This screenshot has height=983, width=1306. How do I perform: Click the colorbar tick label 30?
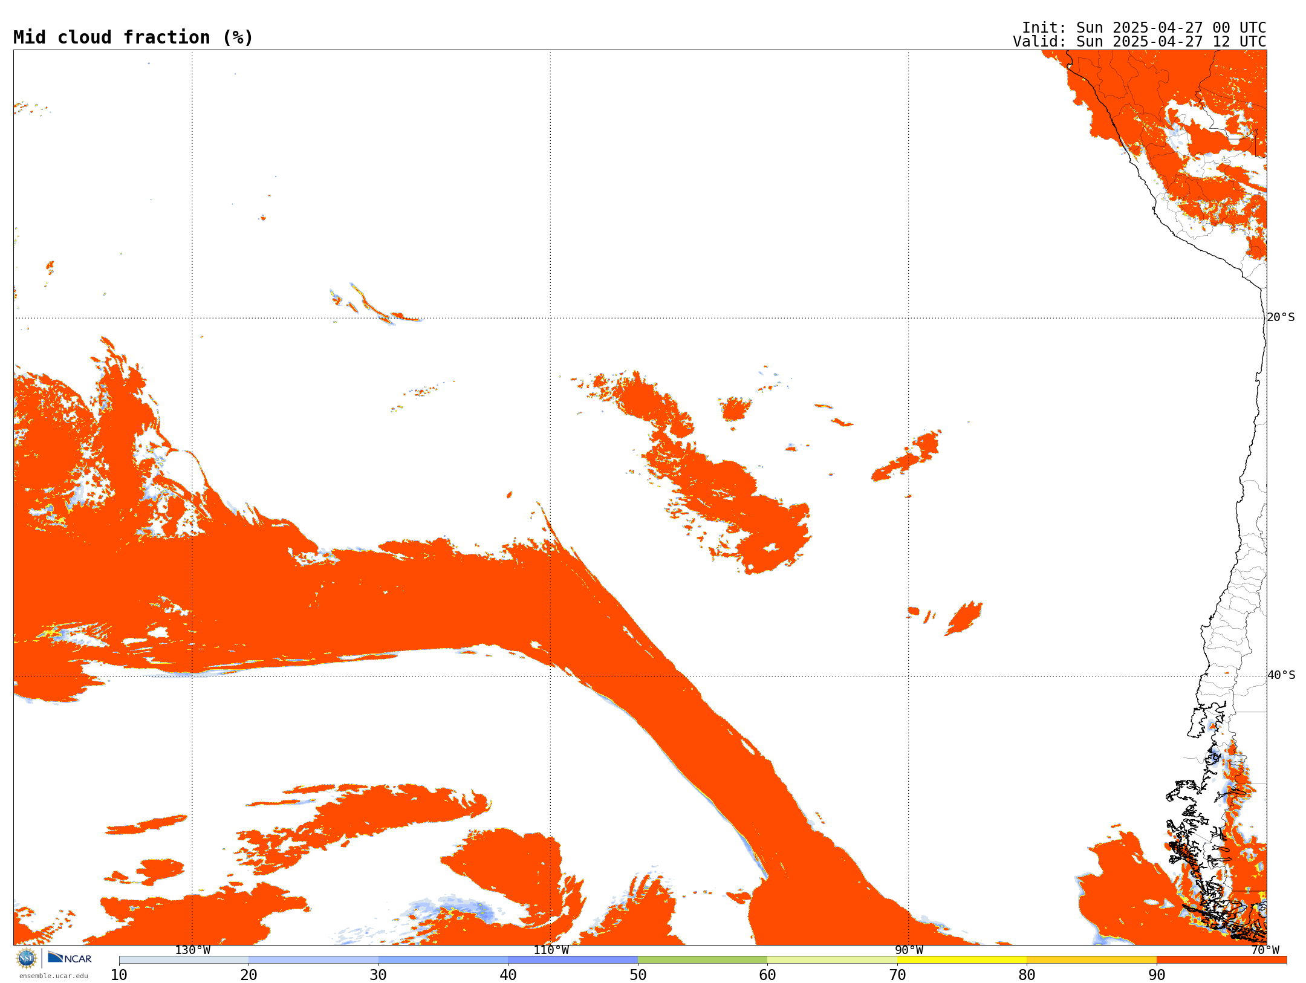[378, 975]
